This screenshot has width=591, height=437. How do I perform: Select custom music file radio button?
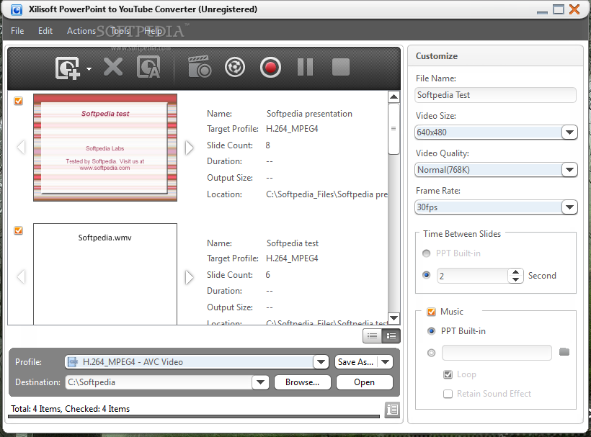[431, 353]
